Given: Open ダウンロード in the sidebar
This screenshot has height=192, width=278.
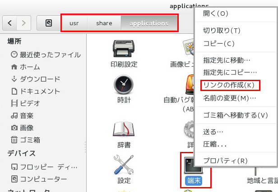Looking at the screenshot, I should point(40,79).
